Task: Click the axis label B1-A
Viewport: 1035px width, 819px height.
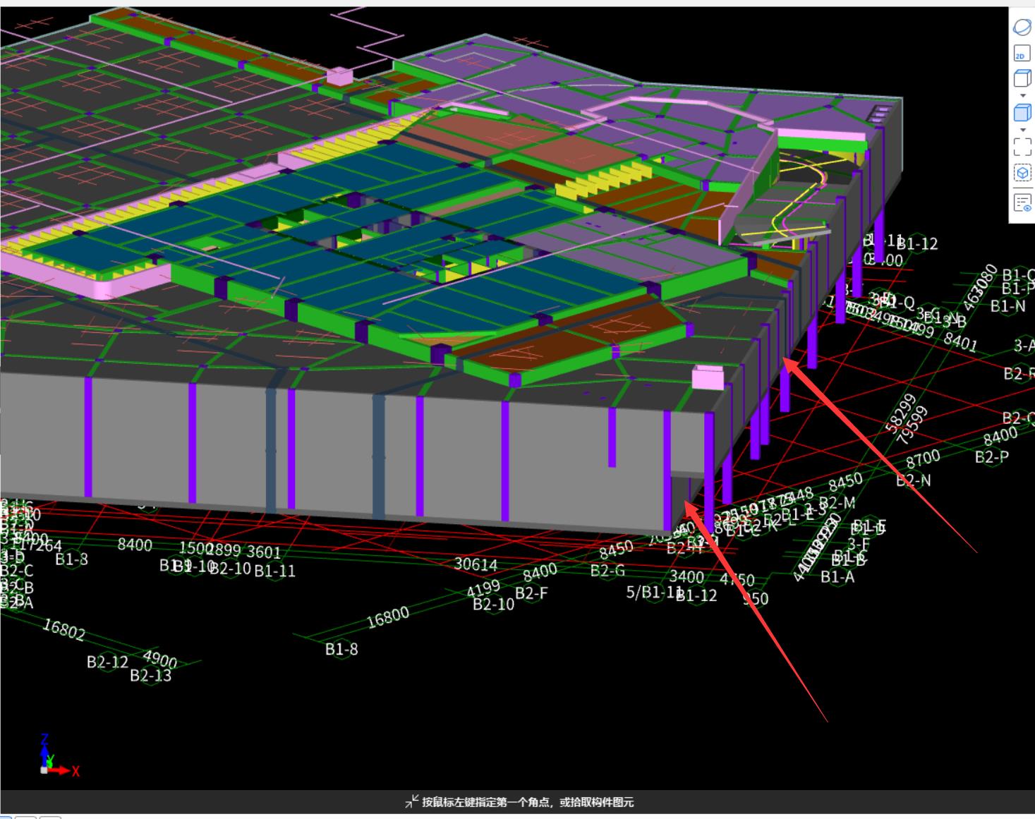Action: click(x=837, y=577)
